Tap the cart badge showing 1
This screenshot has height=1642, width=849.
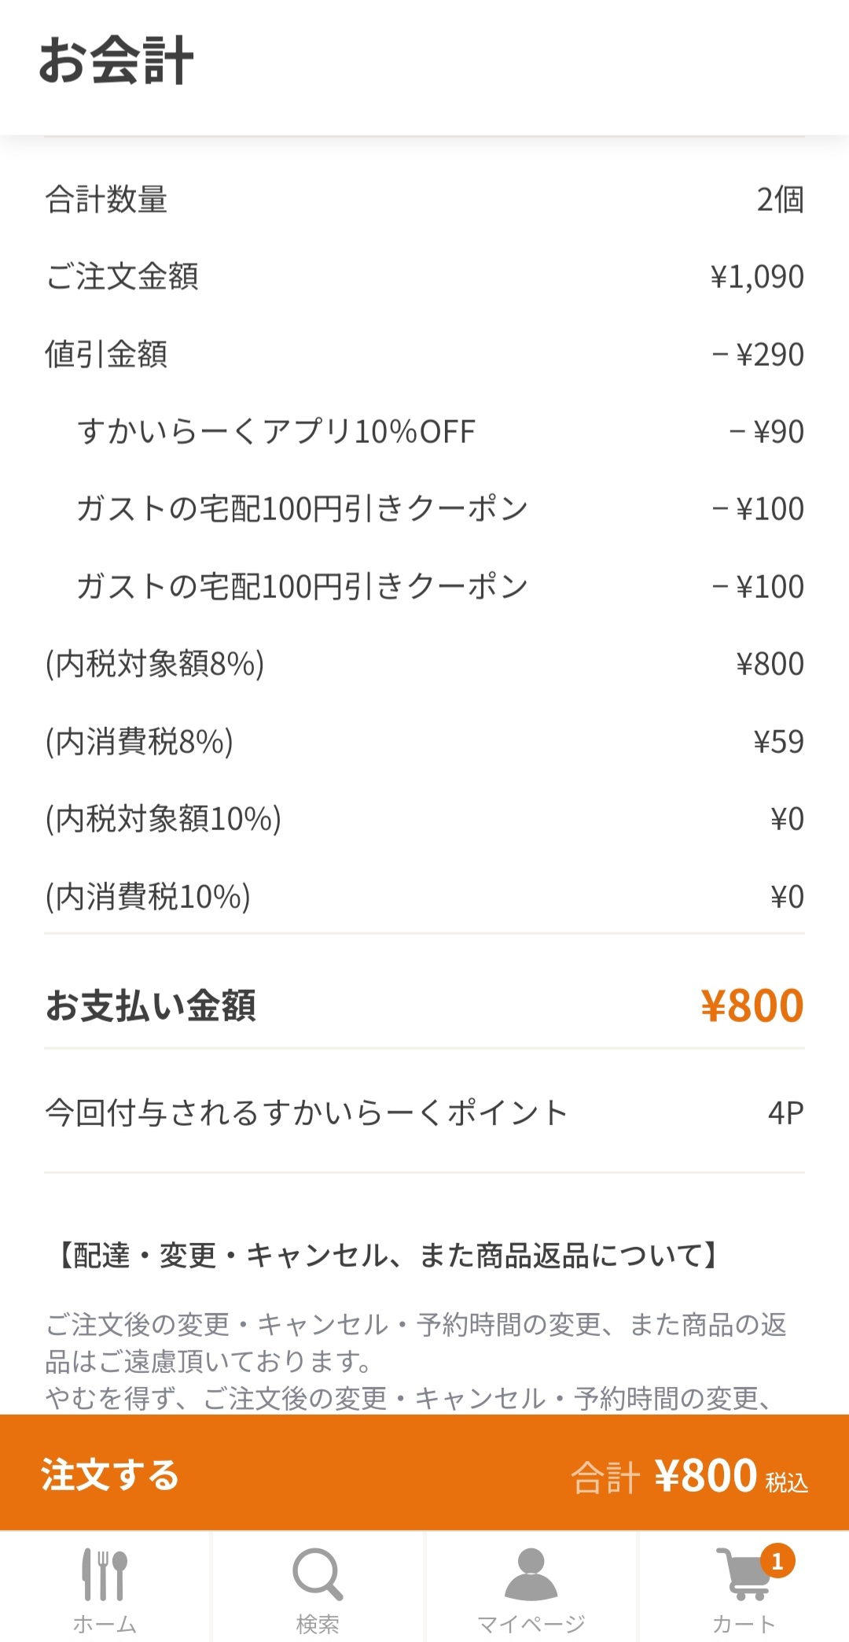pos(777,1561)
